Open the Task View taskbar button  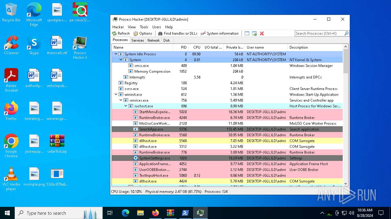pyautogui.click(x=110, y=213)
